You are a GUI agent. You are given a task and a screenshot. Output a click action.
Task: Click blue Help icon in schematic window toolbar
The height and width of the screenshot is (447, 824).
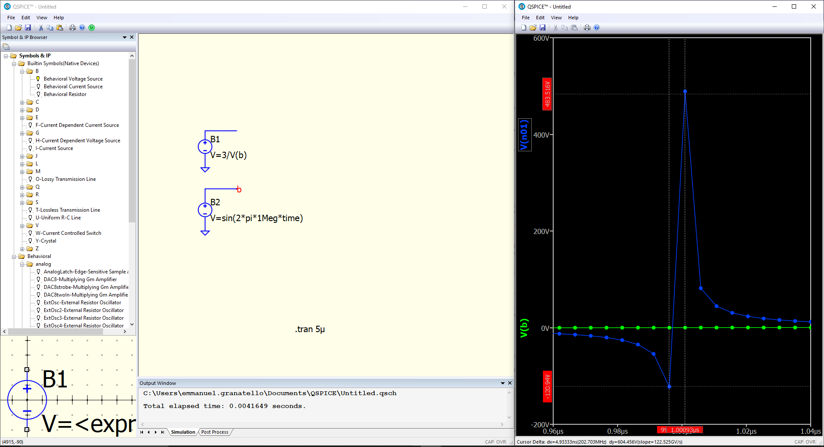82,27
